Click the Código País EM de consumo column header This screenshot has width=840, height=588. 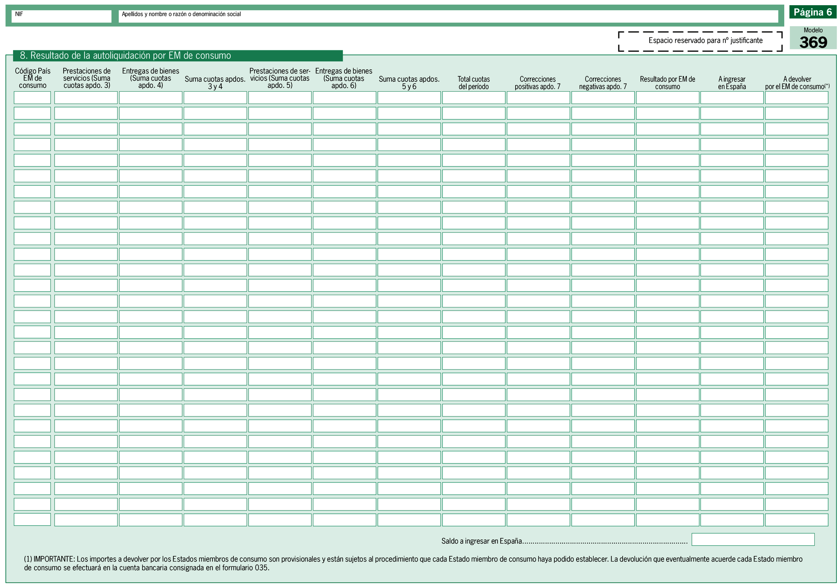pyautogui.click(x=33, y=78)
